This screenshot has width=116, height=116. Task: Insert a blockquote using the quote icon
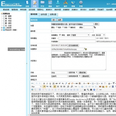point(77,83)
